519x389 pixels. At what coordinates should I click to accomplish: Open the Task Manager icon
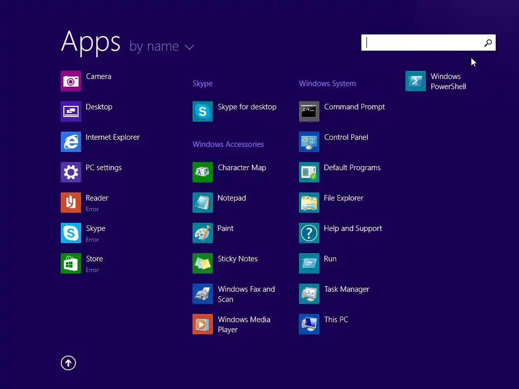tap(309, 294)
